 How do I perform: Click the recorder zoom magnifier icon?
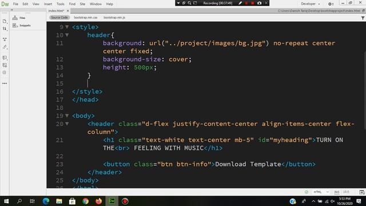pos(189,3)
